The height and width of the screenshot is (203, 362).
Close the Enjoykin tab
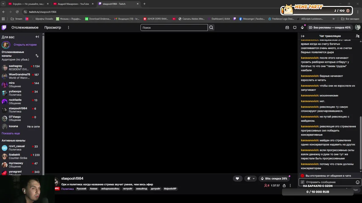pos(48,4)
